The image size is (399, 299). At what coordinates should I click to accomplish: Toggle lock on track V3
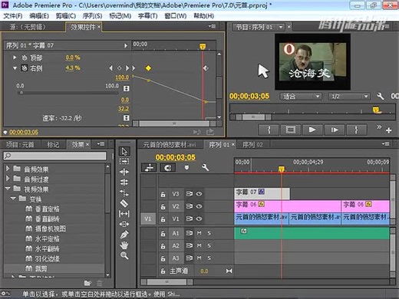163,194
